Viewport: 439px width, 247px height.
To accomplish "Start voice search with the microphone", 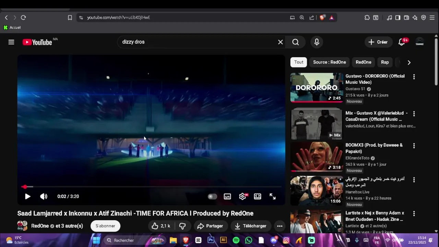I will coord(317,42).
